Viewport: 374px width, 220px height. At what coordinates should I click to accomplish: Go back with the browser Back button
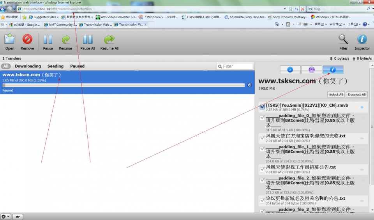coord(3,9)
